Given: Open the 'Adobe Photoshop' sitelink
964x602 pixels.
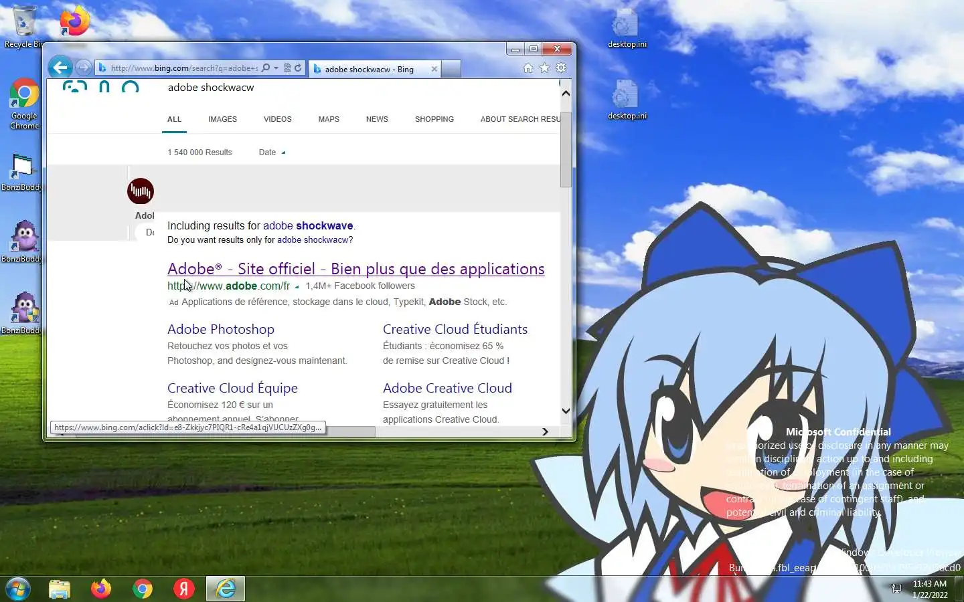Looking at the screenshot, I should [x=221, y=329].
